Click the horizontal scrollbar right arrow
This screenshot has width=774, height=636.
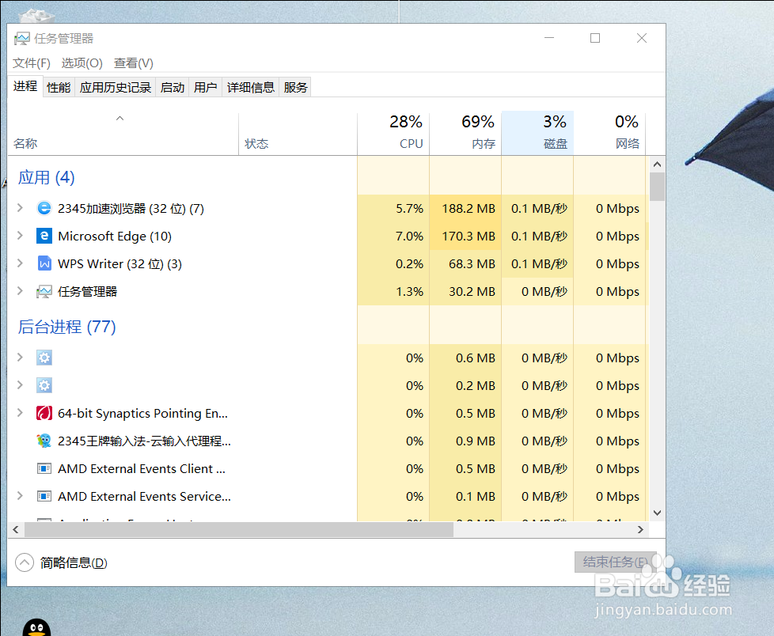tap(640, 529)
